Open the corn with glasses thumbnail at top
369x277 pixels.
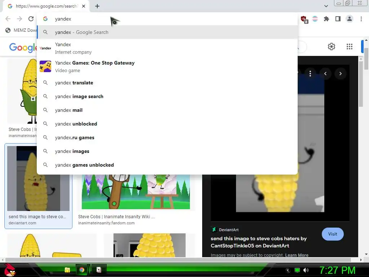tap(22, 91)
